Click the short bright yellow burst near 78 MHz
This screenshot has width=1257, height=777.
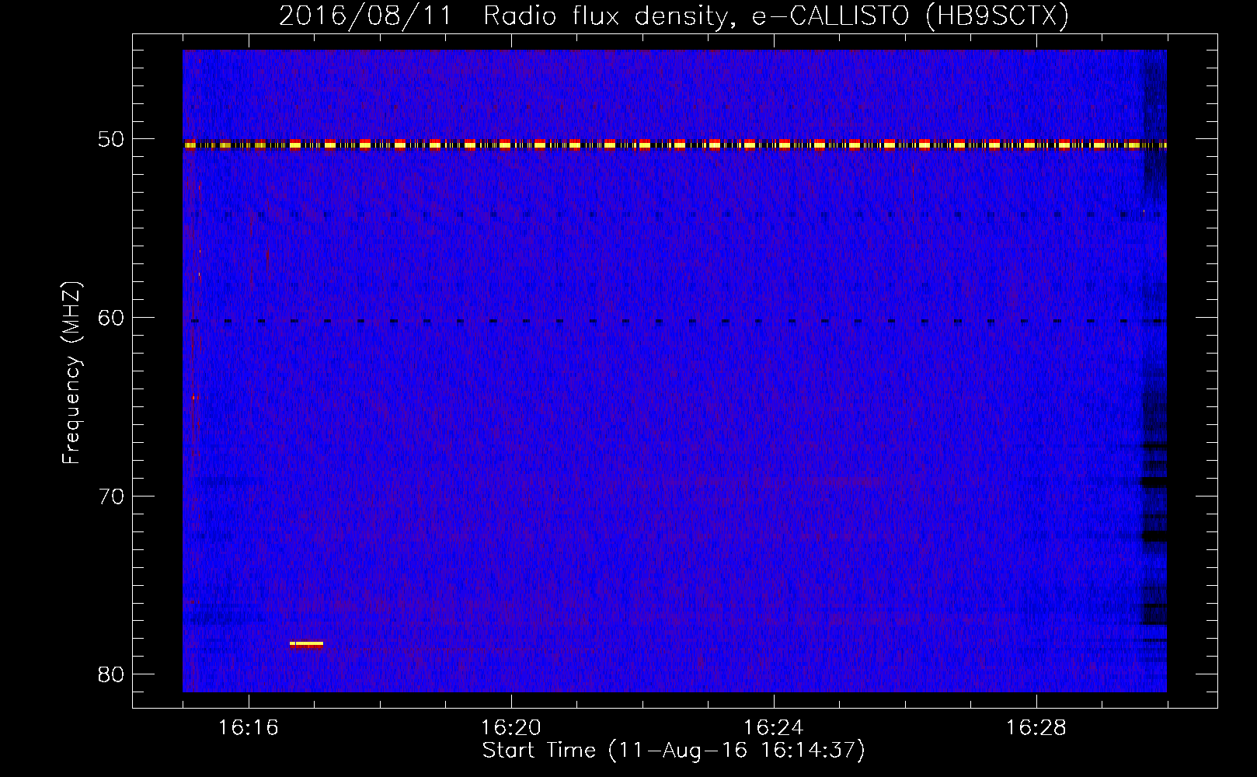[x=306, y=644]
